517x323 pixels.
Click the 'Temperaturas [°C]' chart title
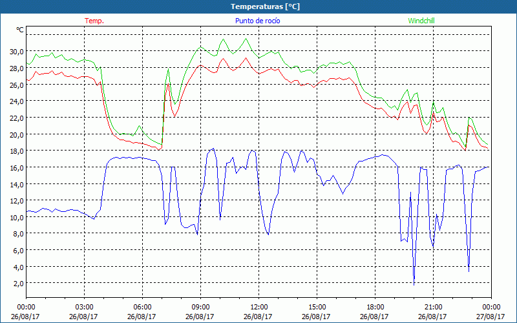coord(266,6)
